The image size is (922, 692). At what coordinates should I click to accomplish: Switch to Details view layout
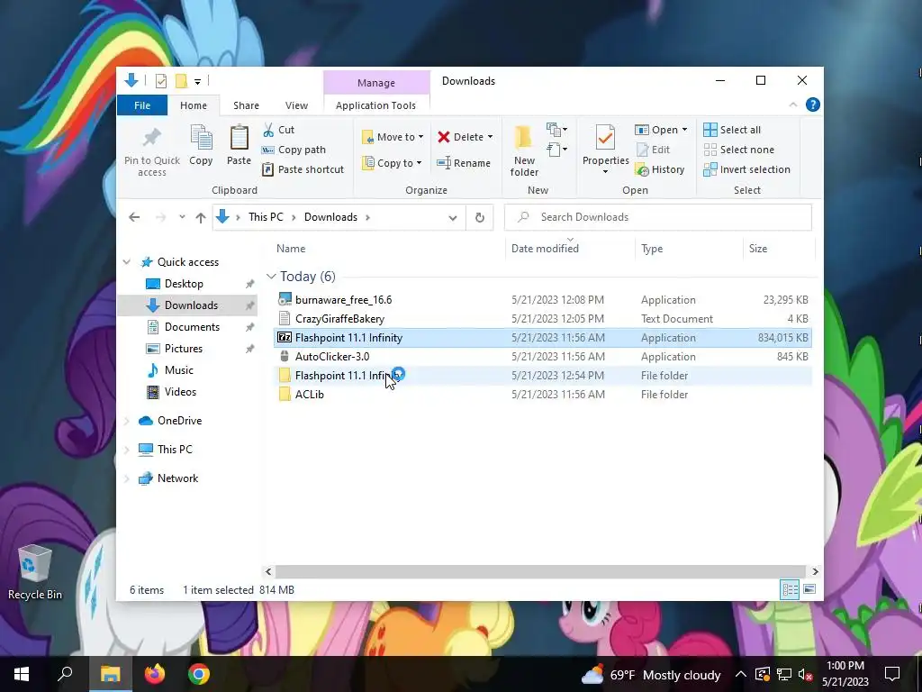tap(790, 589)
